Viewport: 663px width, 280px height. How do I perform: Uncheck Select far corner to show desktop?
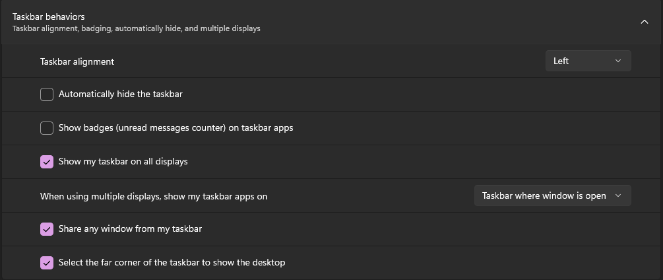click(47, 263)
